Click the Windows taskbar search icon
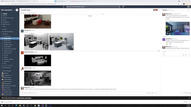Image resolution: width=191 pixels, height=107 pixels. (x=5, y=106)
